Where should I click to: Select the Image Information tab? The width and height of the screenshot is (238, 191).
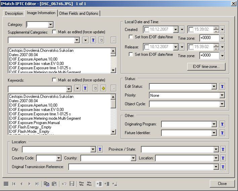[41, 13]
